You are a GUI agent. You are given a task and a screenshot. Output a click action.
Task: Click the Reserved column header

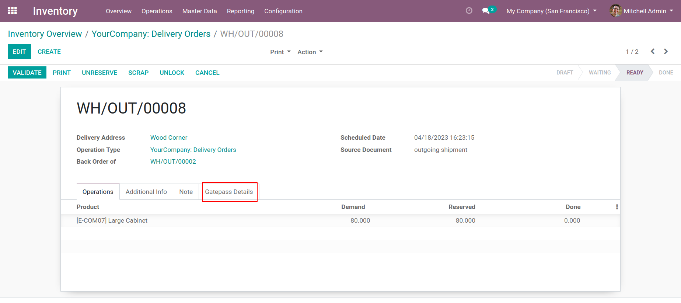point(462,207)
